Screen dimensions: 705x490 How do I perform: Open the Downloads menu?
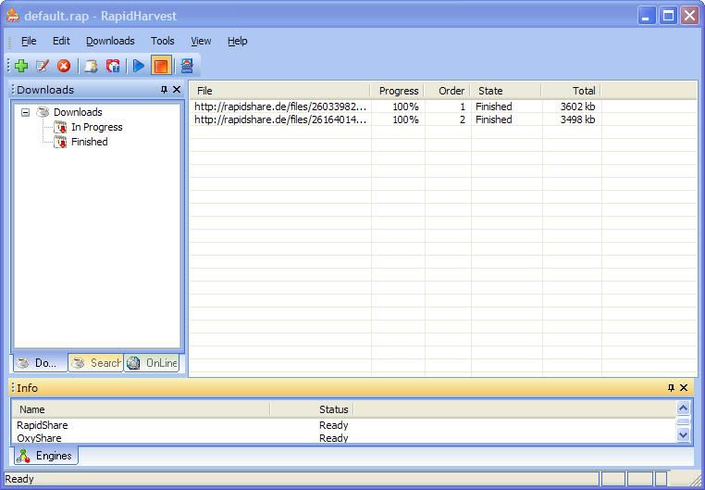click(x=110, y=41)
